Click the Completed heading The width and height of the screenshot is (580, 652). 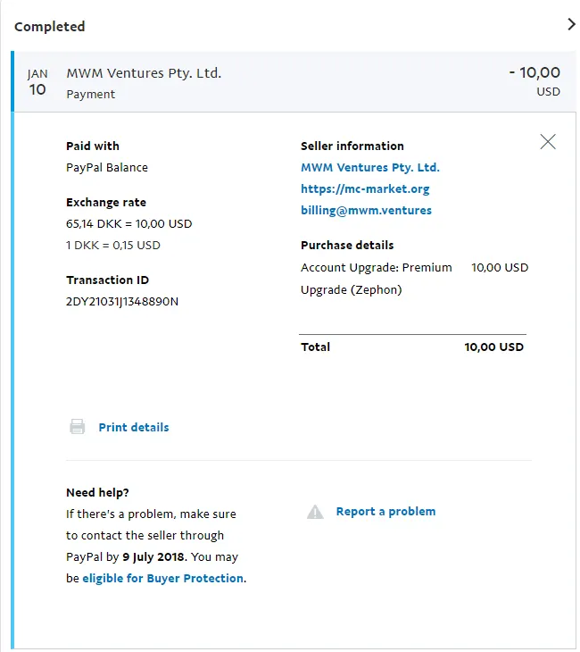tap(49, 27)
